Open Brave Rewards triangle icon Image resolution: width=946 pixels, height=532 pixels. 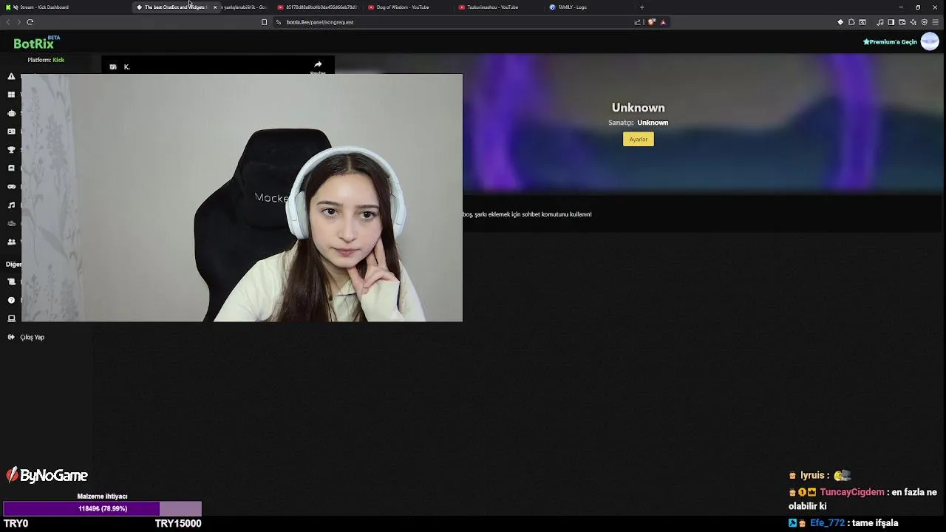(x=663, y=22)
